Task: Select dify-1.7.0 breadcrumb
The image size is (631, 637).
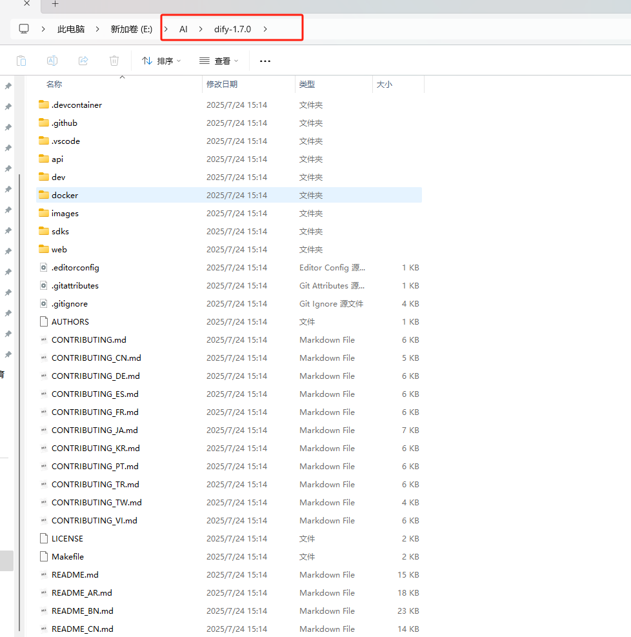Action: coord(233,29)
